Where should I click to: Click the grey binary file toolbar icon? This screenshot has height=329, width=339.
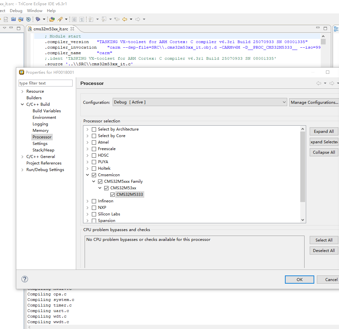click(6, 19)
